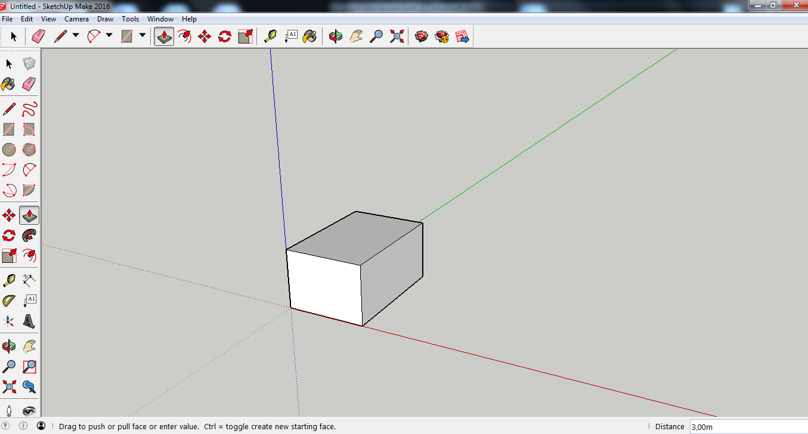Choose the Arc tool in the top toolbar

94,36
